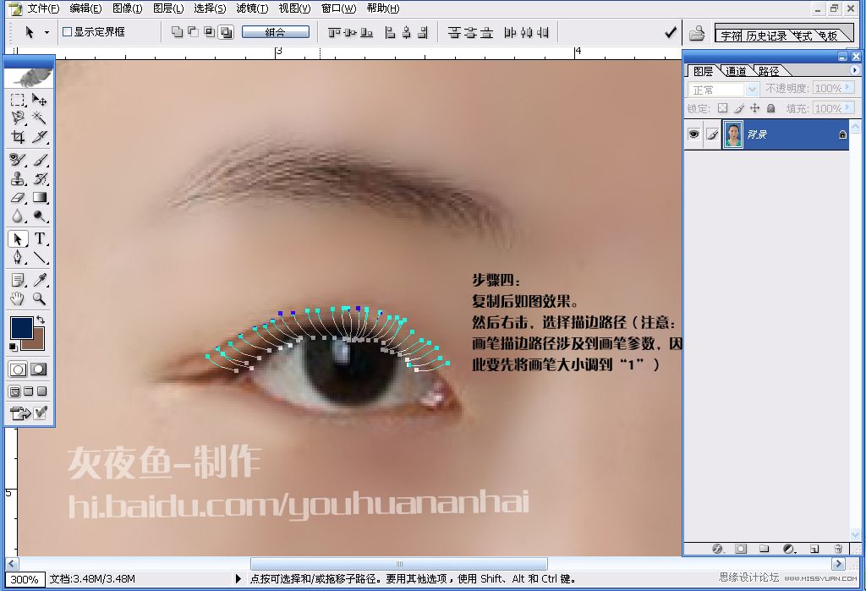The width and height of the screenshot is (866, 591).
Task: Select the Crop tool
Action: click(x=18, y=136)
